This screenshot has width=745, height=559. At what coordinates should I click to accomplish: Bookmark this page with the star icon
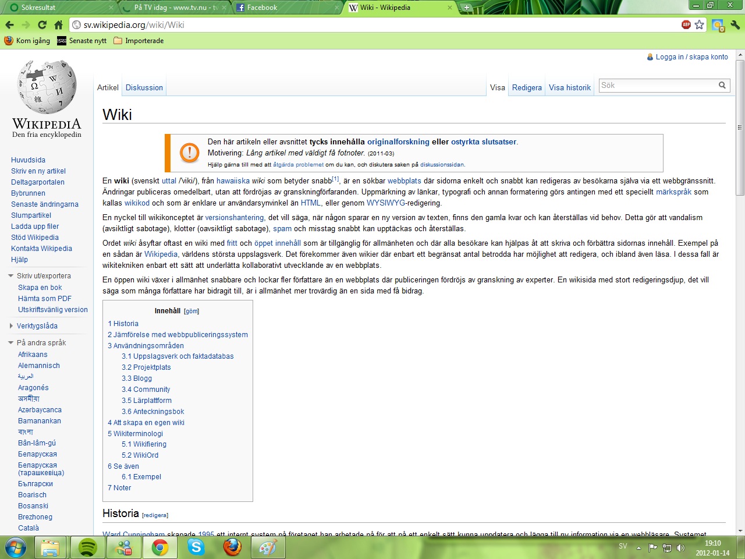point(699,24)
